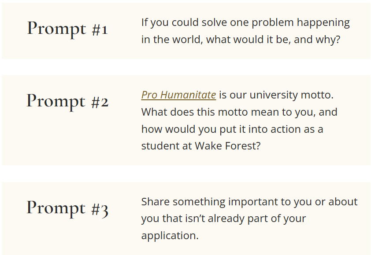Click the line "What does this motto mean to you"
371x255 pixels.
pyautogui.click(x=239, y=112)
